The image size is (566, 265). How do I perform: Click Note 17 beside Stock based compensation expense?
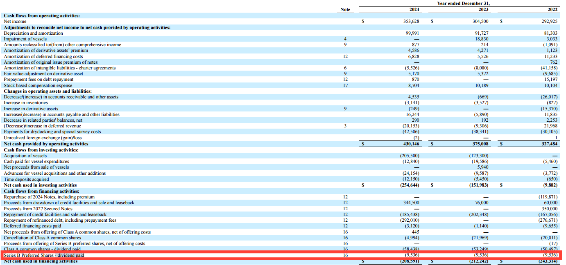[345, 85]
